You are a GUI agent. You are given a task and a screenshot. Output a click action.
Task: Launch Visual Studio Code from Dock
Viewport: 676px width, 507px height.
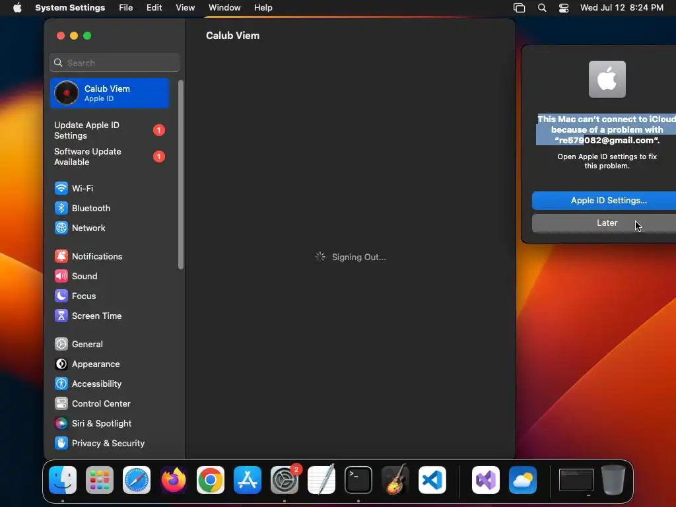432,480
